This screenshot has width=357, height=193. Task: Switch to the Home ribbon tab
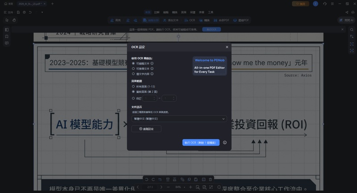148,12
